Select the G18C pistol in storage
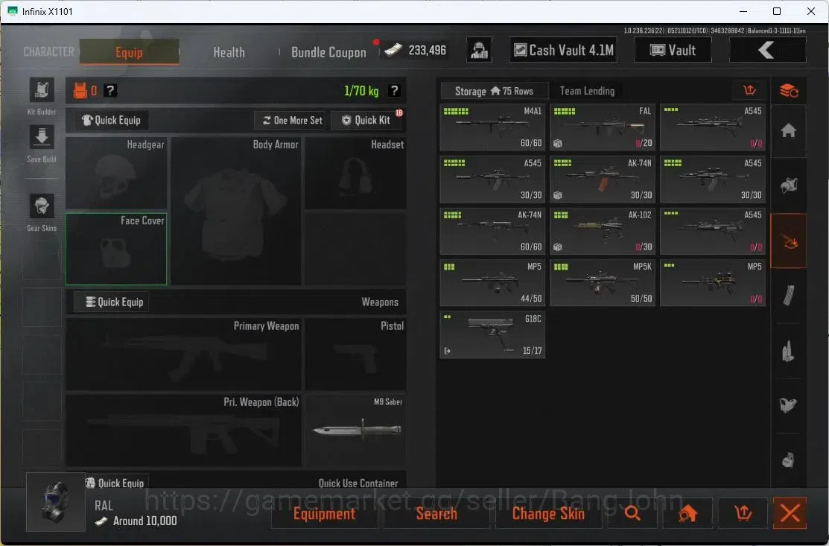This screenshot has width=829, height=546. coord(492,334)
